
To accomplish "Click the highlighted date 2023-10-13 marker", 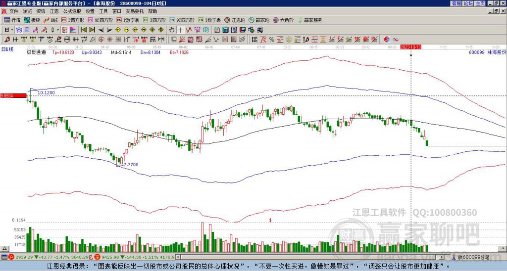I will coord(410,47).
